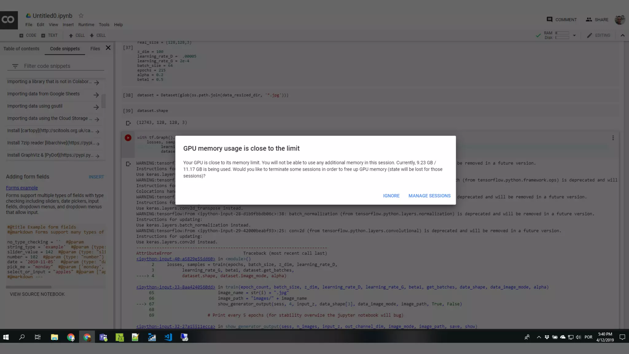
Task: Collapse the header with chevron arrow
Action: [x=623, y=35]
